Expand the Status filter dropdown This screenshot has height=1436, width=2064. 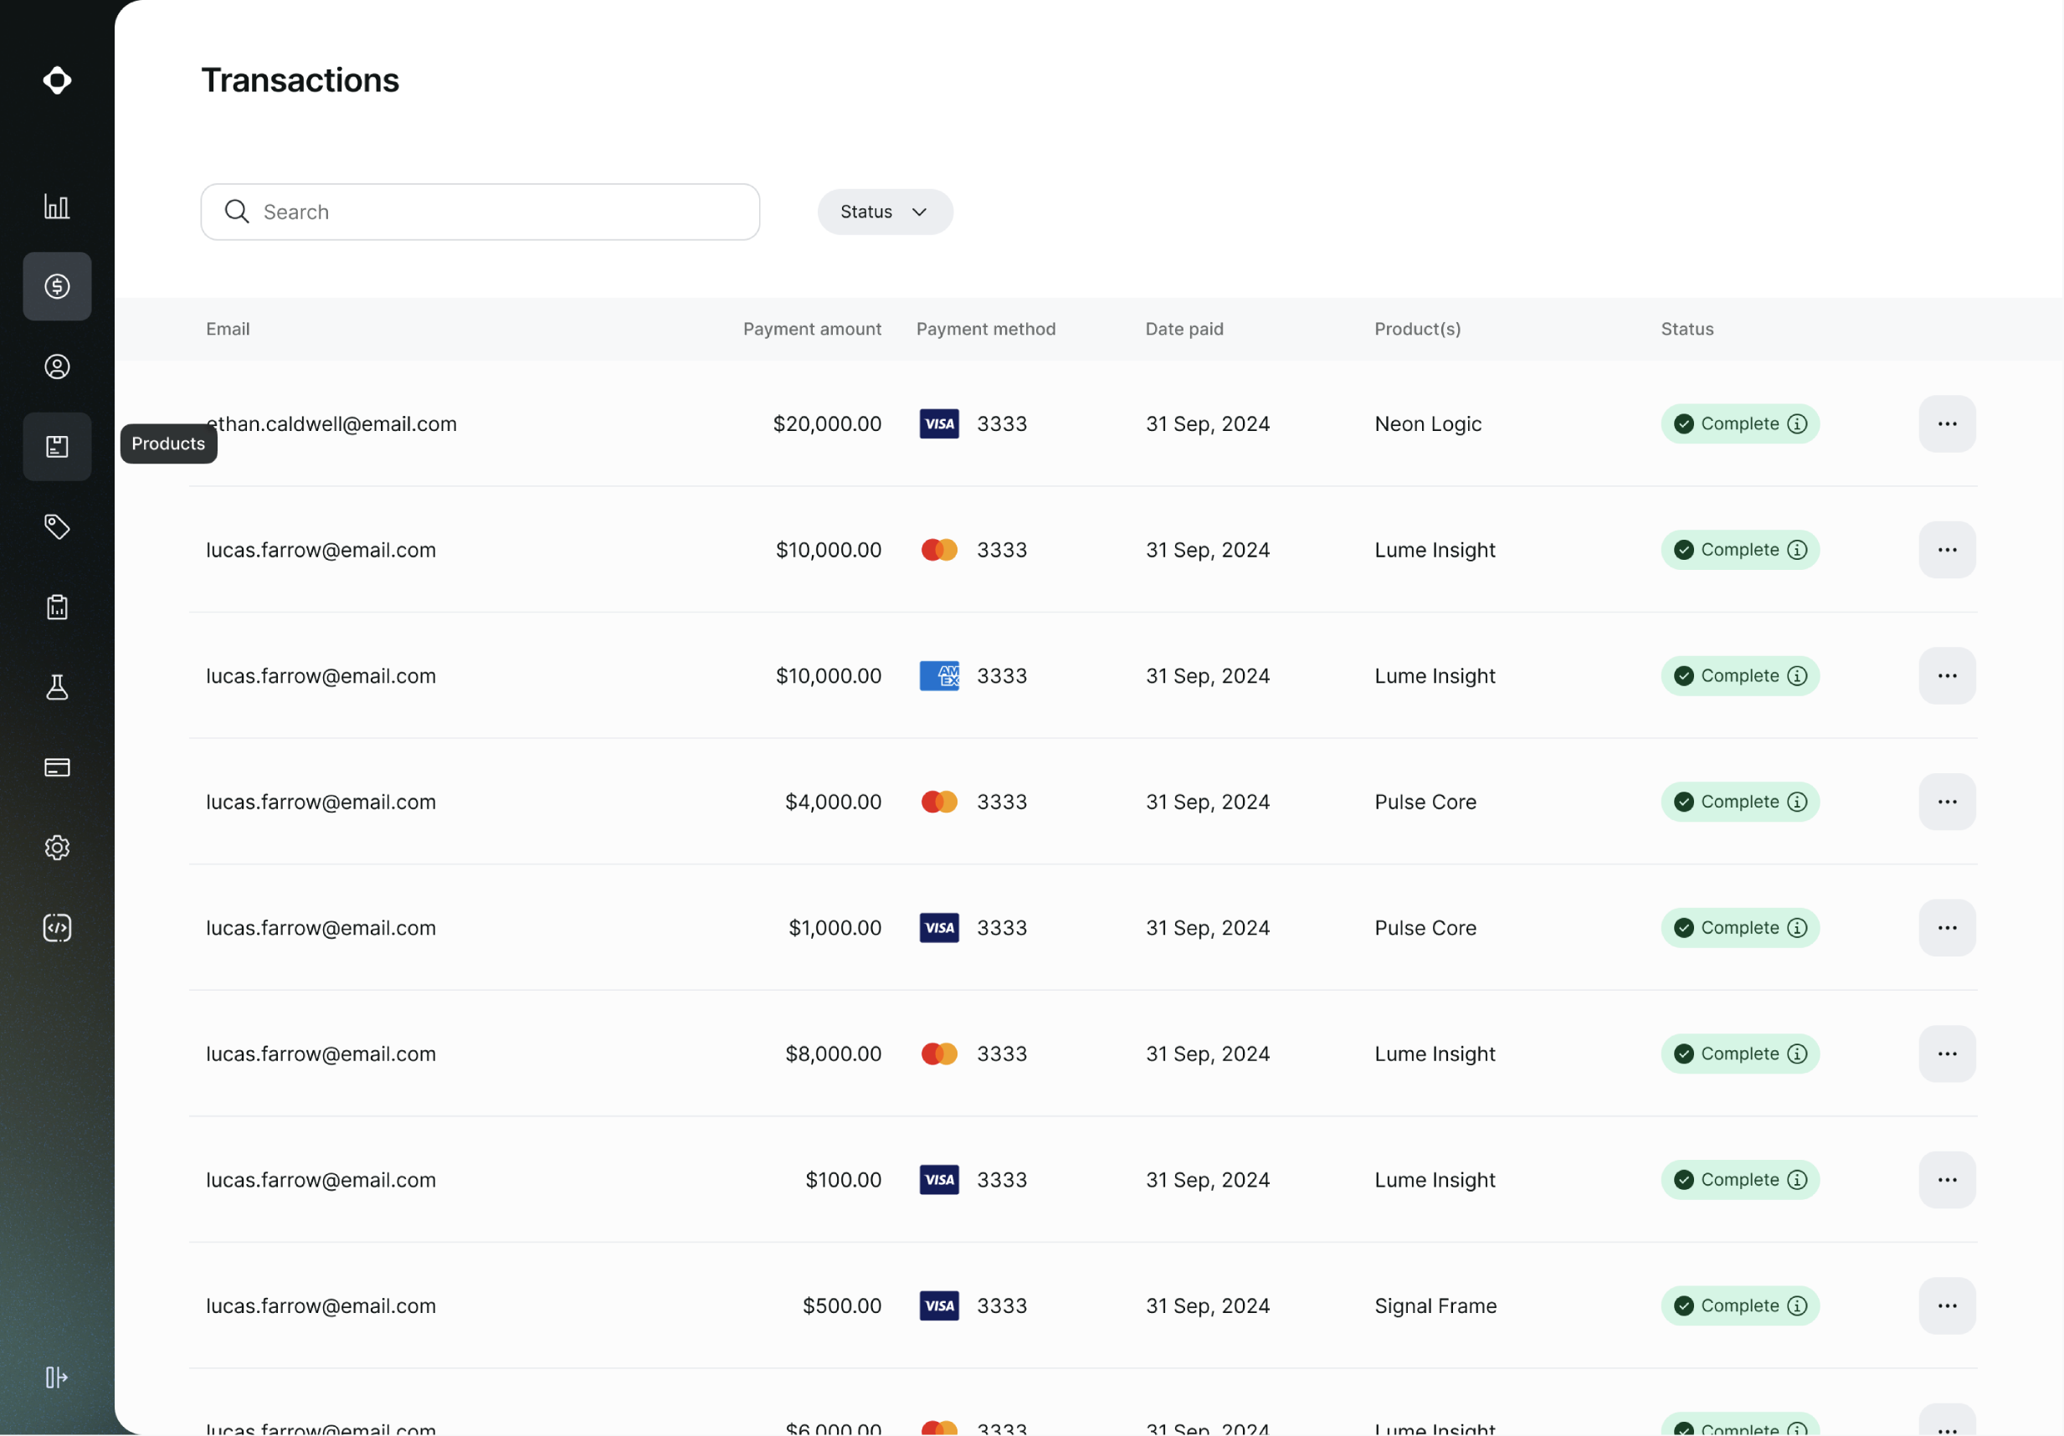tap(886, 212)
